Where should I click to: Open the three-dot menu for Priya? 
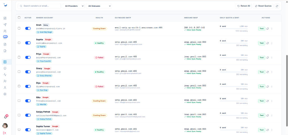pyautogui.click(x=272, y=57)
